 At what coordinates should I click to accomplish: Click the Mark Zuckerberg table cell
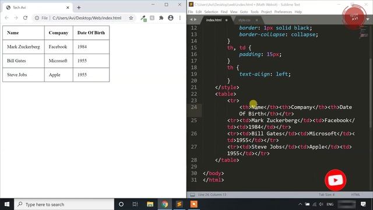point(23,47)
